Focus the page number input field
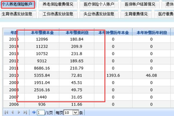This screenshot has height=116, width=174. (41, 113)
